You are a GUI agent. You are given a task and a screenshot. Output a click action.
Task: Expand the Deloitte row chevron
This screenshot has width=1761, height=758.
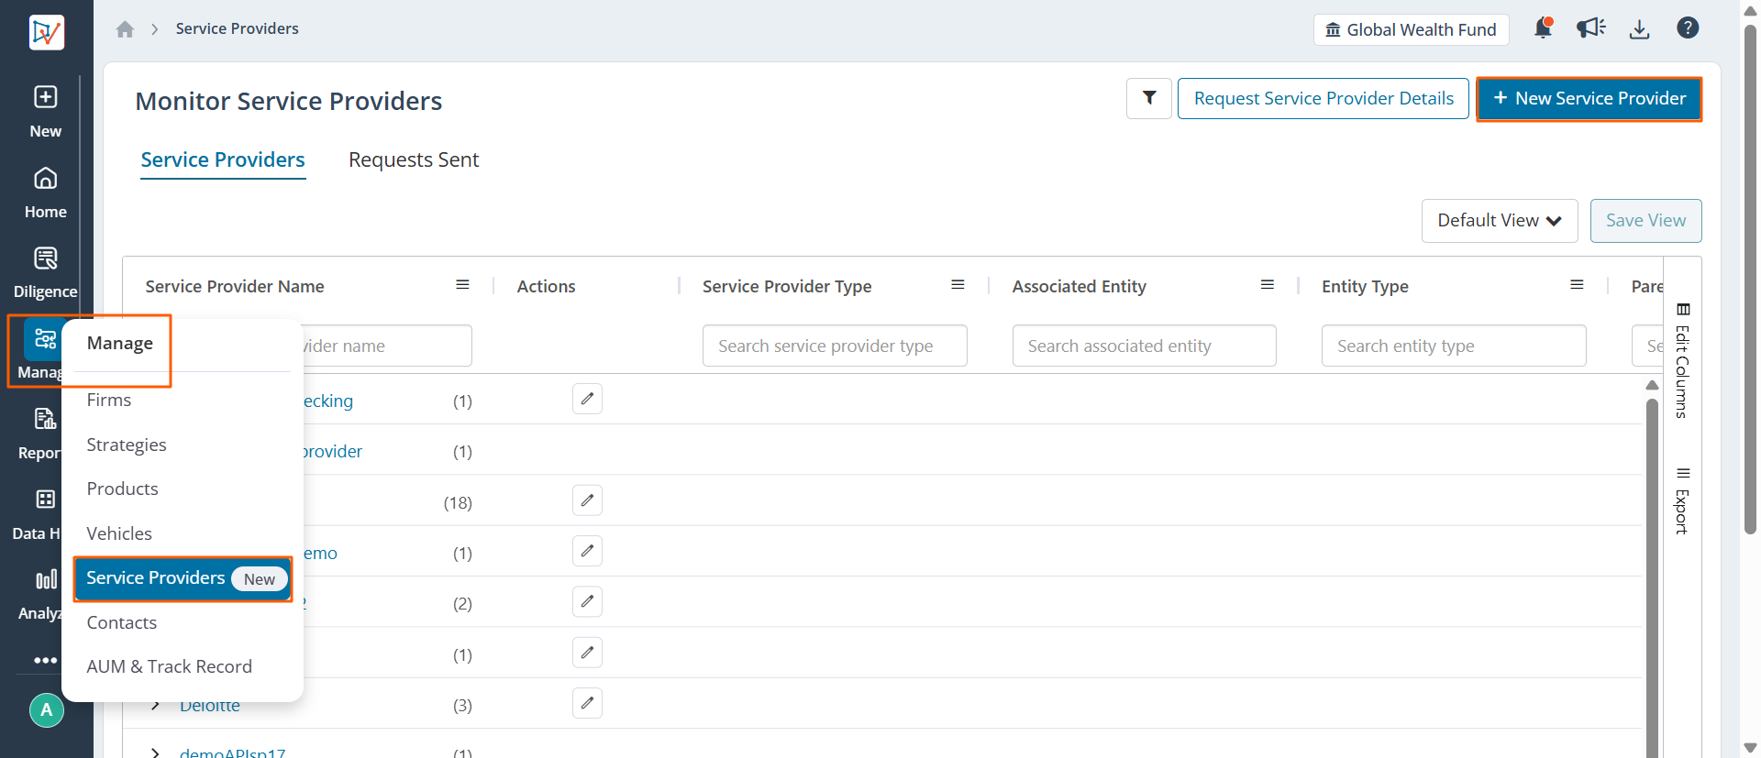click(156, 705)
